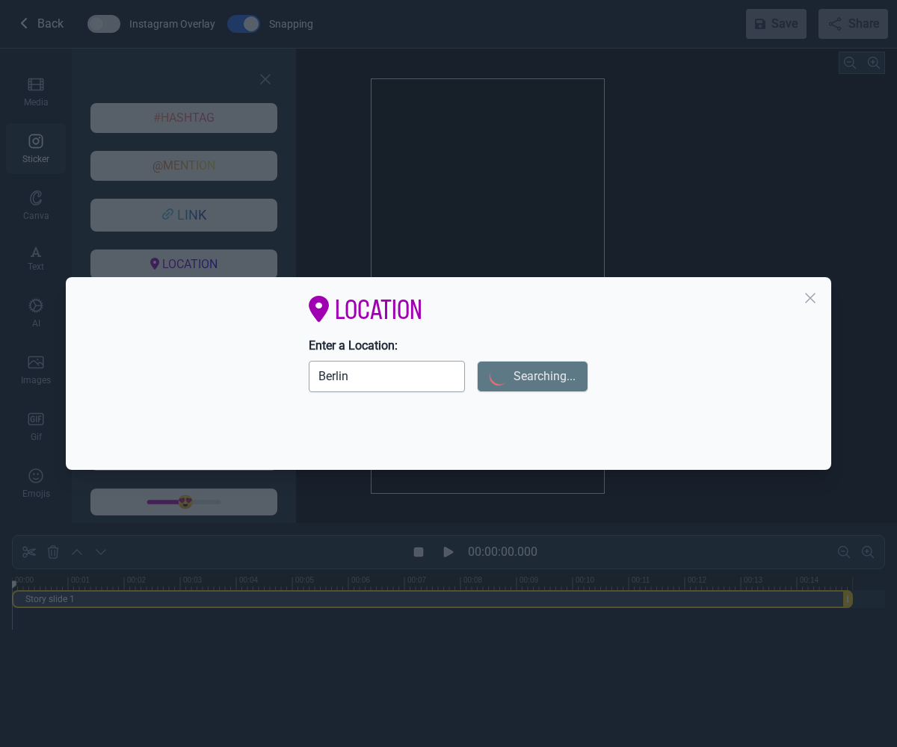This screenshot has width=897, height=747.
Task: Enable the Instagram Overlay toggle
Action: coord(103,24)
